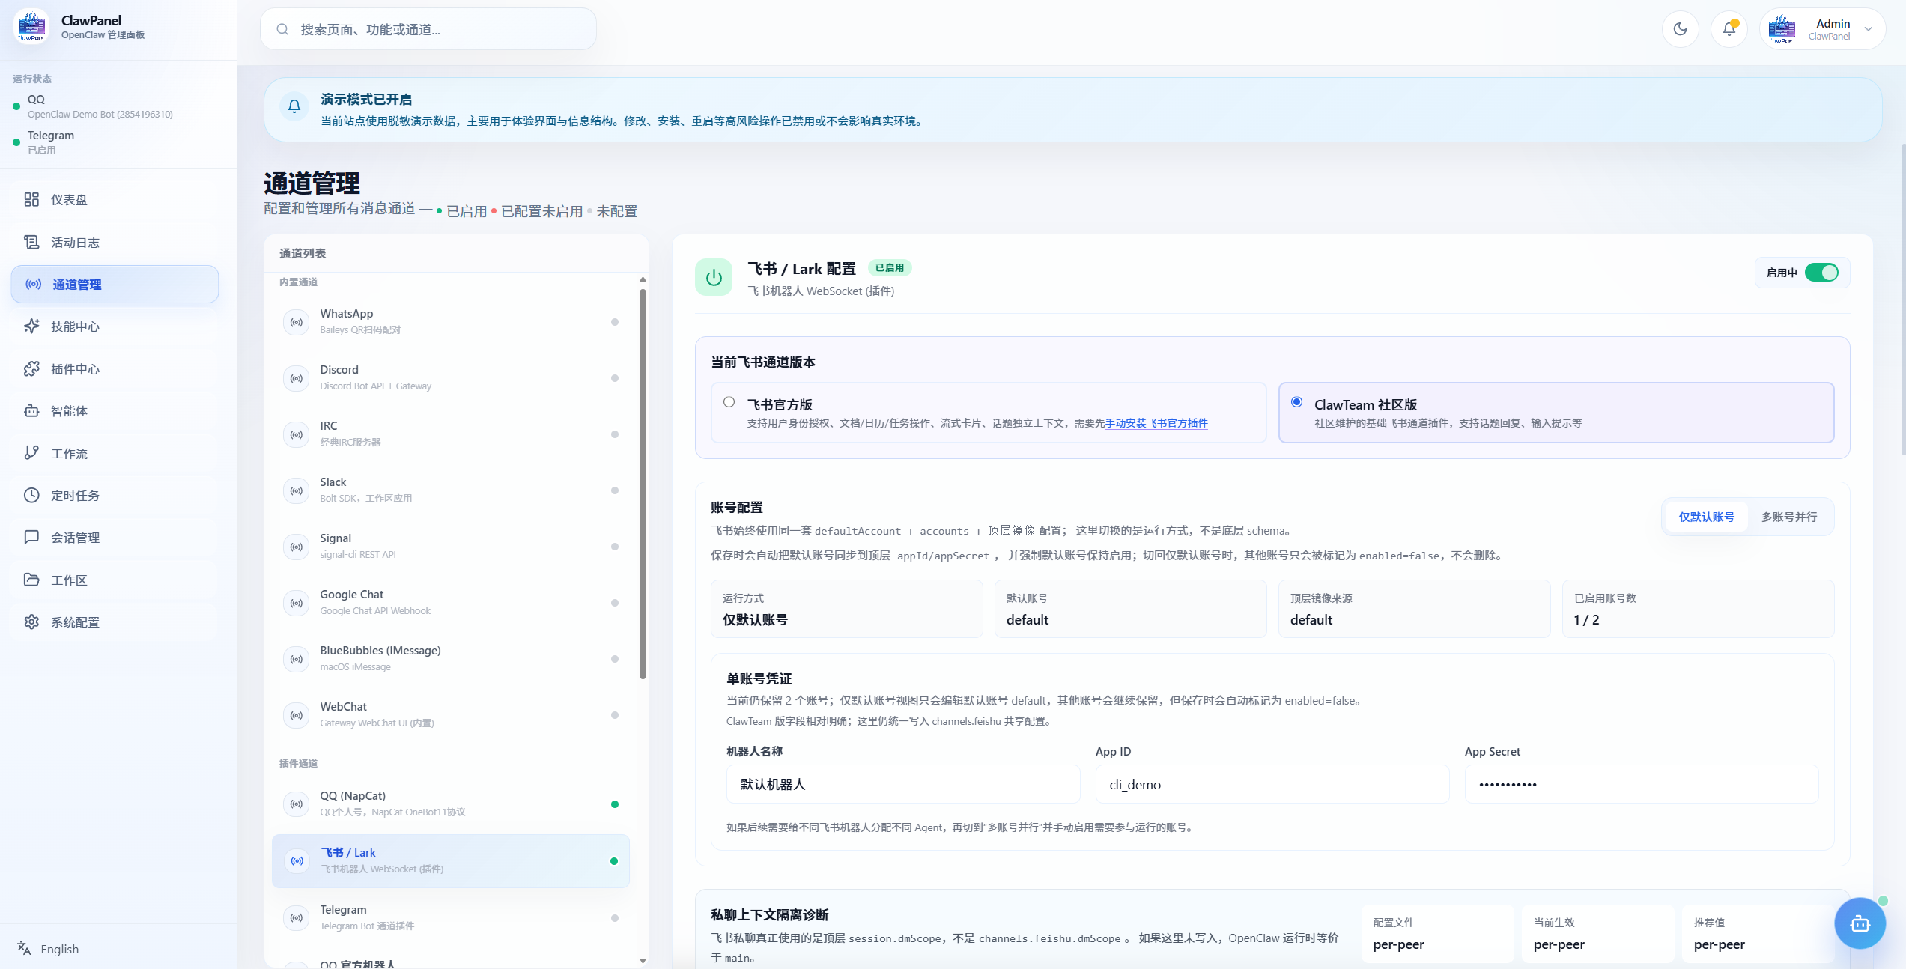Select 仅默认账号 tab

pyautogui.click(x=1705, y=517)
